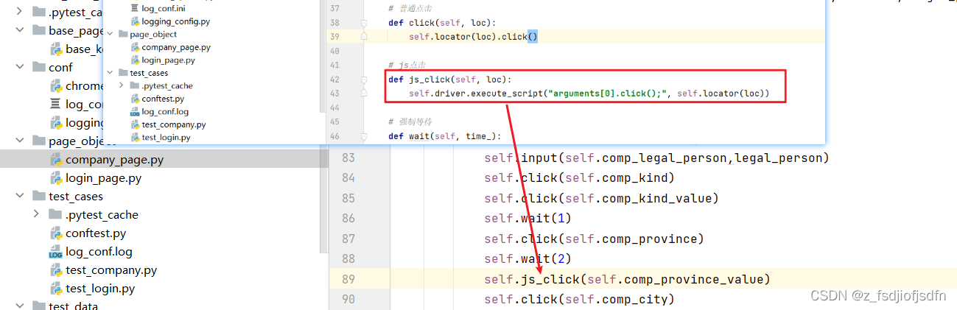Click the self.wait(2) statement
Screen dimensions: 957x310
pos(528,258)
